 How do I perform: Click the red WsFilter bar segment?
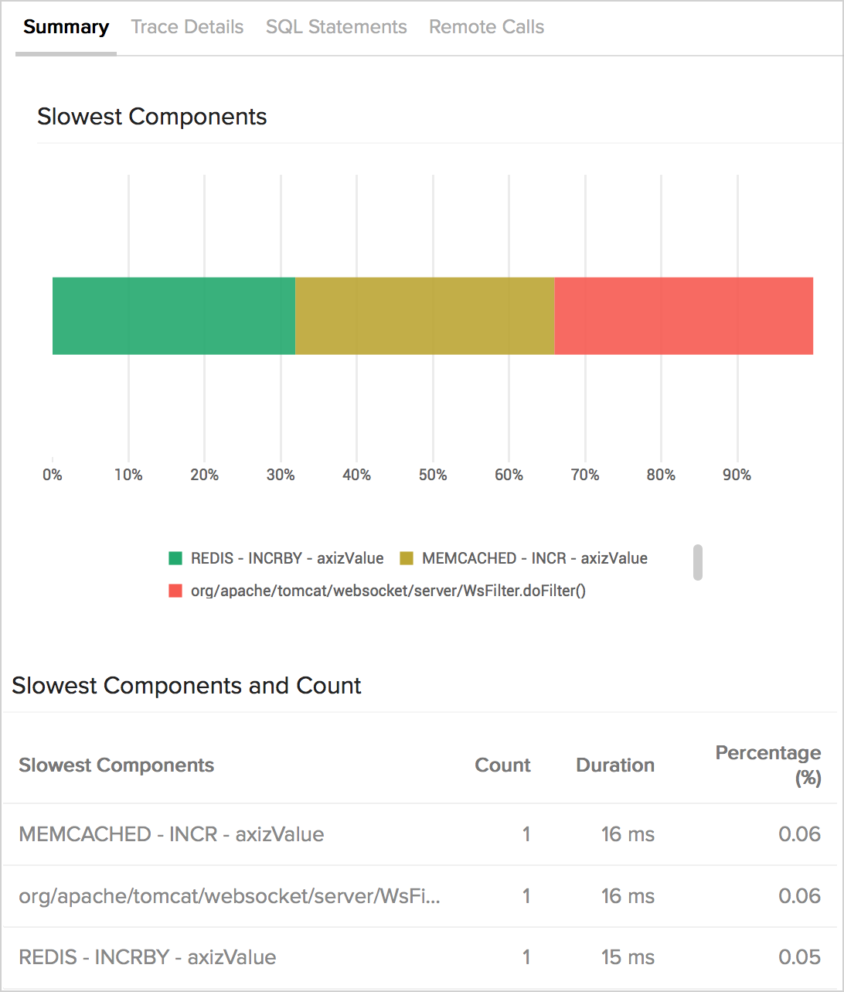point(684,315)
